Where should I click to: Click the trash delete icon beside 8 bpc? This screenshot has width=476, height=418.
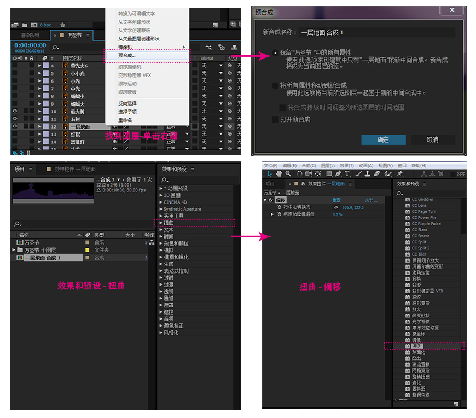click(x=62, y=25)
